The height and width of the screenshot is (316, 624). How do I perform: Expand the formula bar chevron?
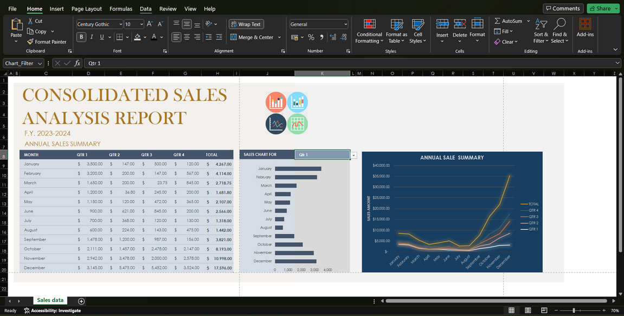click(617, 63)
